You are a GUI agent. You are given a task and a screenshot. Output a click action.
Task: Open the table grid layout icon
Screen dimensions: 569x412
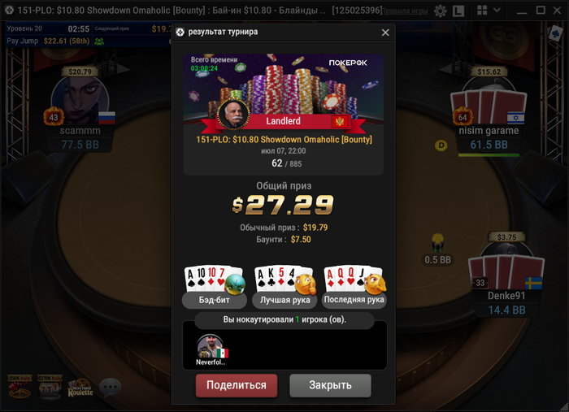pyautogui.click(x=482, y=10)
